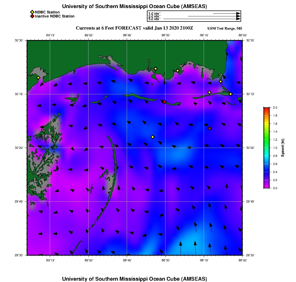Screen dimensions: 296x282
Task: Click the '0.8' color bar tick label
Action: coord(275,156)
